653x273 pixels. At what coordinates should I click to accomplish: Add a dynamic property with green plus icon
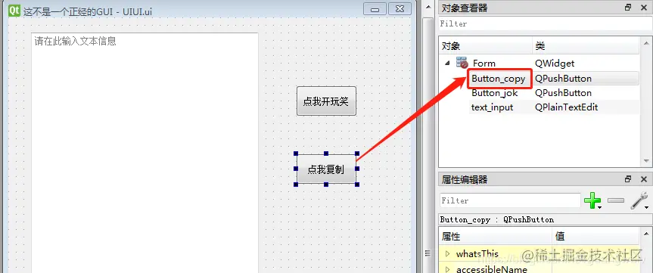pos(592,200)
